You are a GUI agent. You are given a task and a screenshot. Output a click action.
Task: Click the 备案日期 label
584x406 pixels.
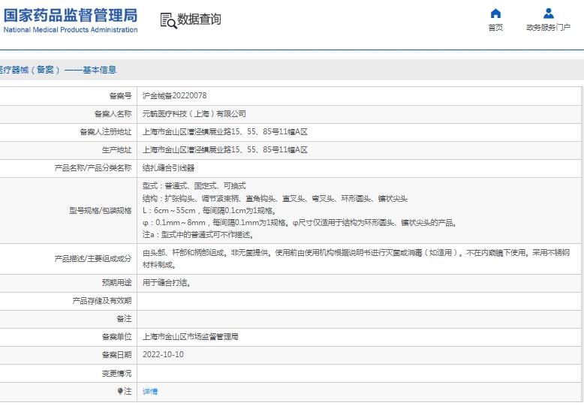click(116, 355)
